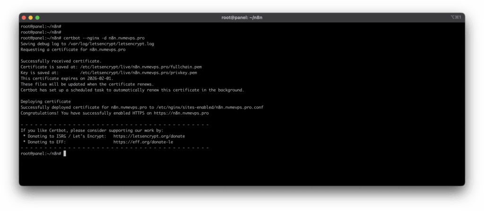Viewport: 484px width, 211px height.
Task: Click the yellow minimize window button
Action: (30, 17)
